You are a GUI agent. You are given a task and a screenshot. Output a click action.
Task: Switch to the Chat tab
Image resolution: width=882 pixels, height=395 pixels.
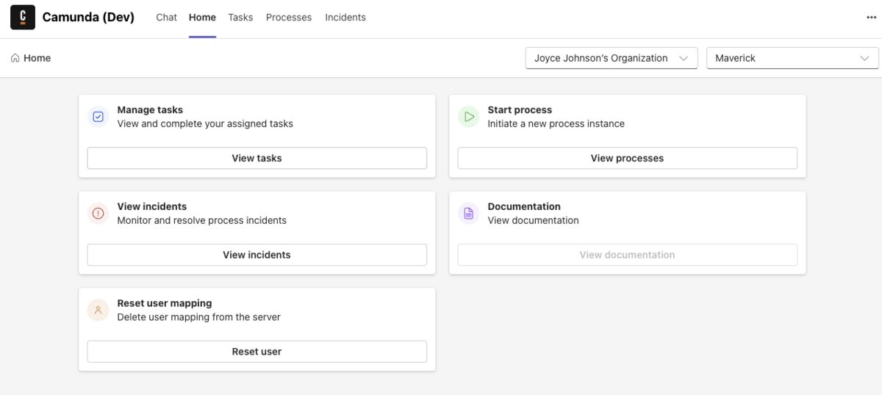(x=167, y=18)
